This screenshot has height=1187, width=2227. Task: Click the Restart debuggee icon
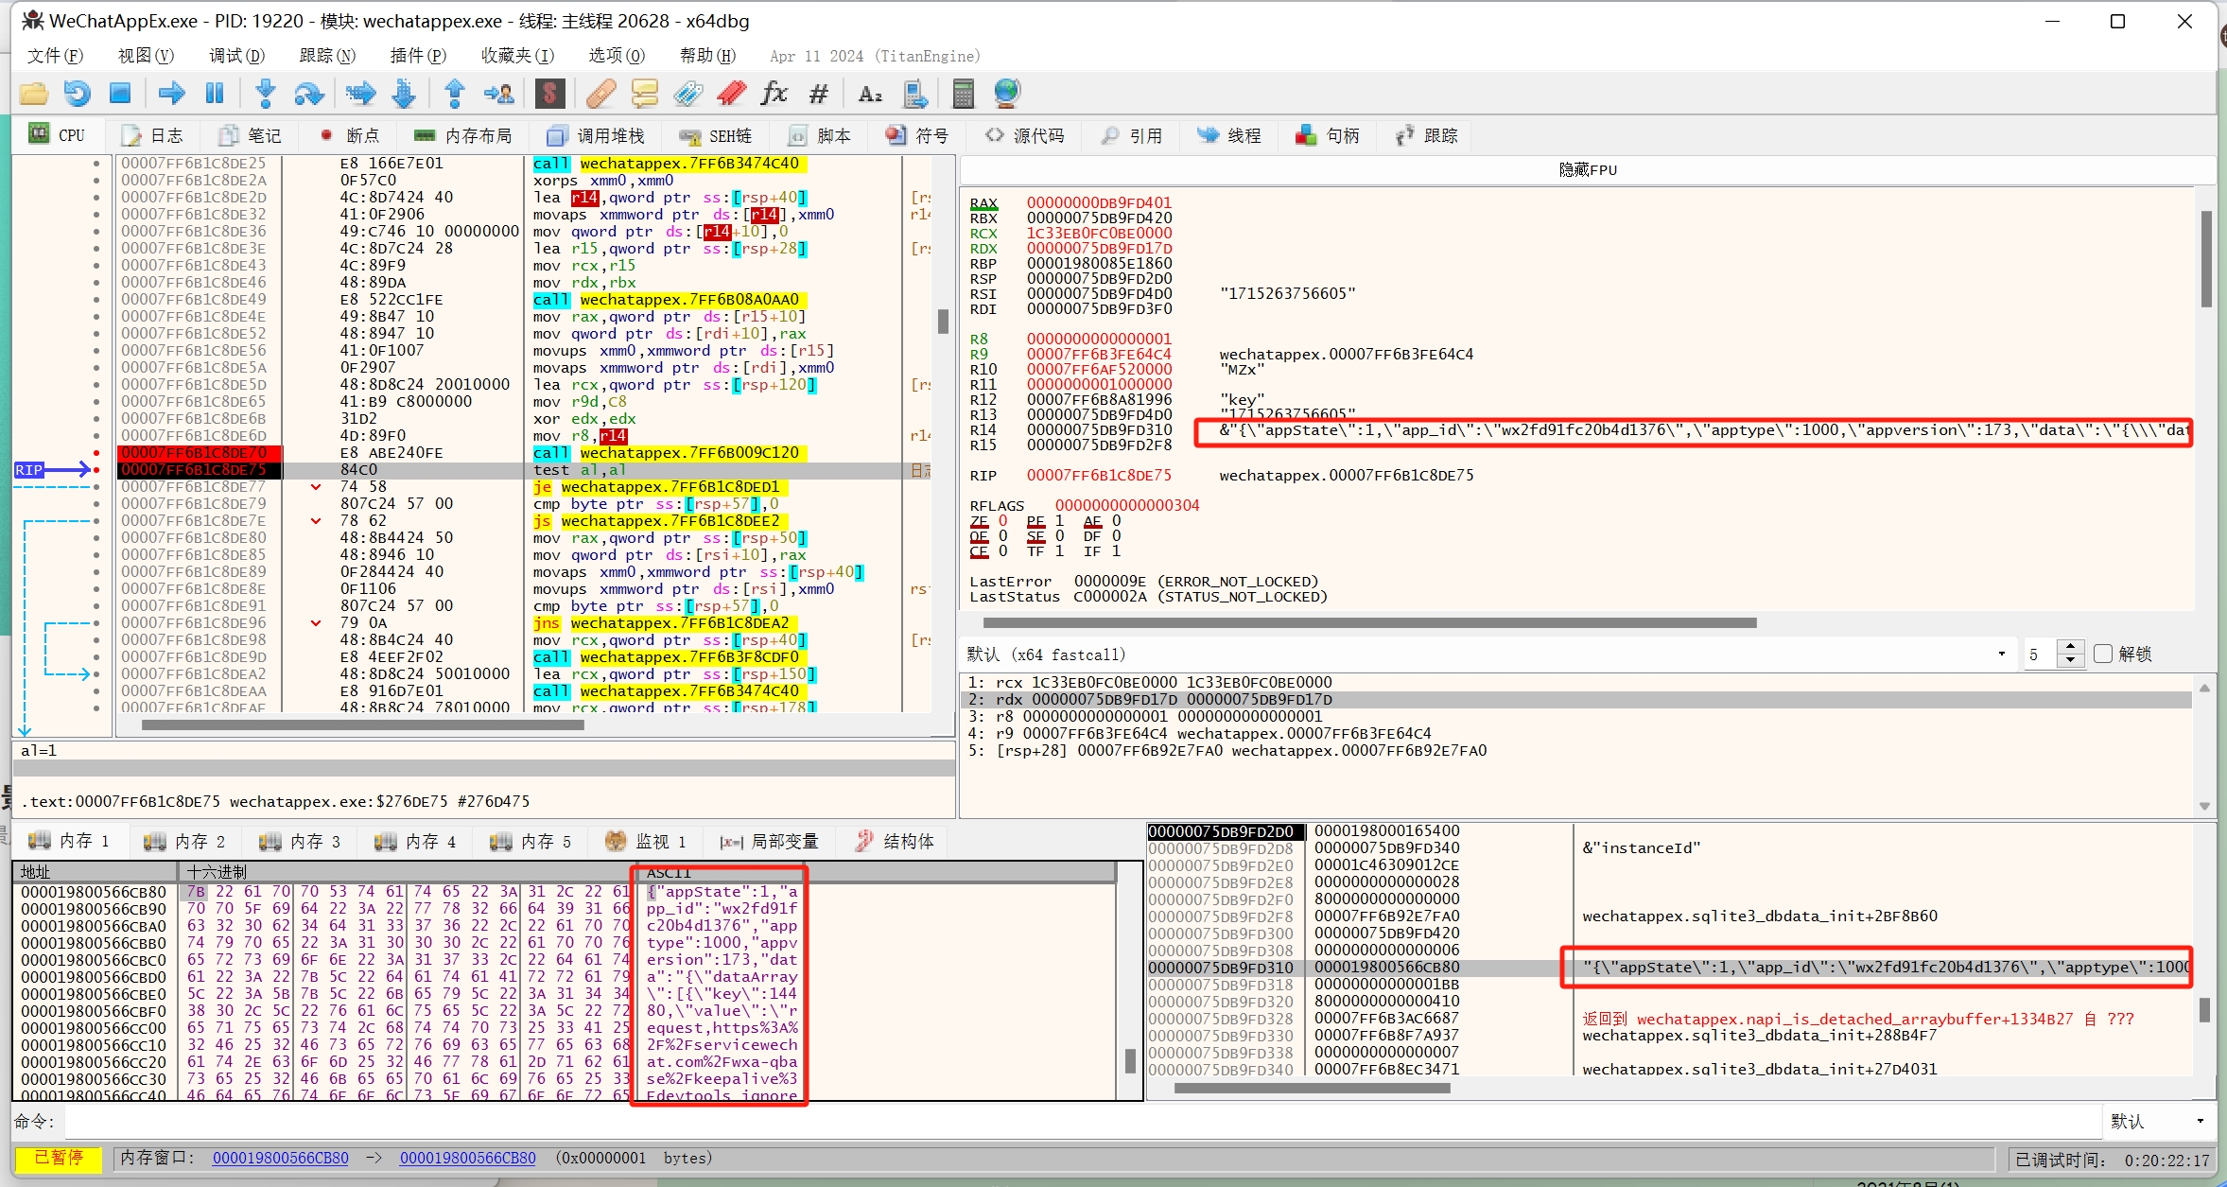pos(78,93)
